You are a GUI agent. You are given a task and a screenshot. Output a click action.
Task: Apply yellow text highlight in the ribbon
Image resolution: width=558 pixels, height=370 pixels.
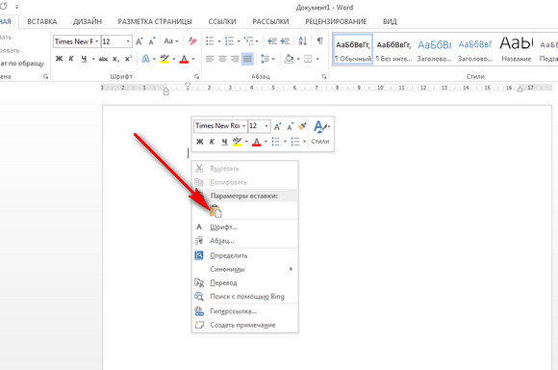[165, 59]
